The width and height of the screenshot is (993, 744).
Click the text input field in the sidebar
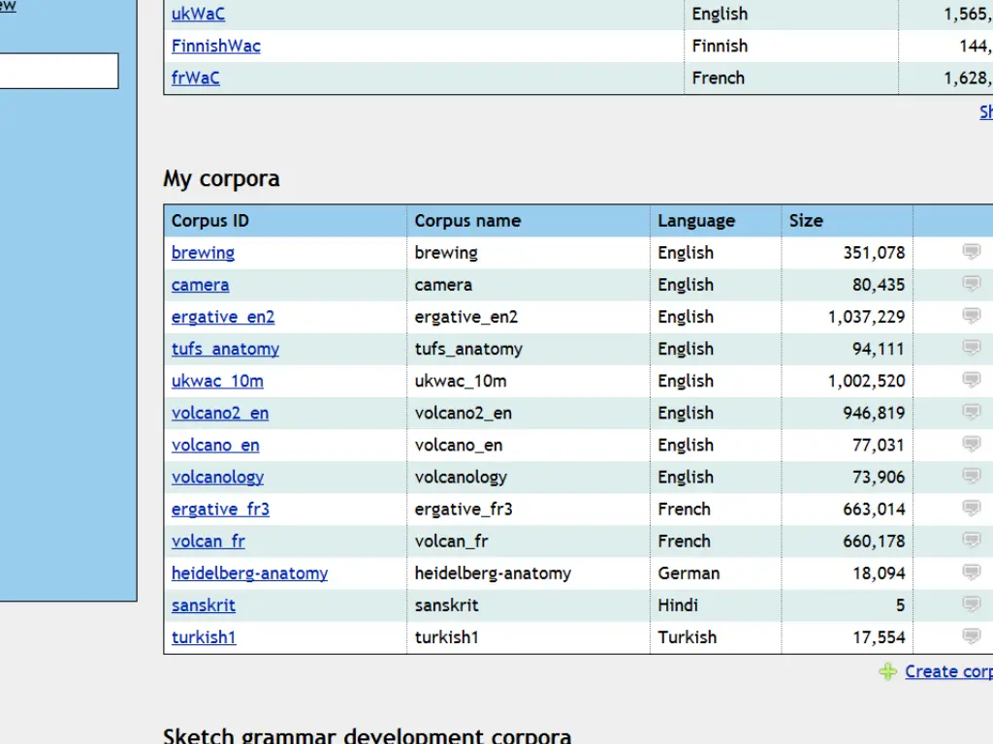[58, 71]
